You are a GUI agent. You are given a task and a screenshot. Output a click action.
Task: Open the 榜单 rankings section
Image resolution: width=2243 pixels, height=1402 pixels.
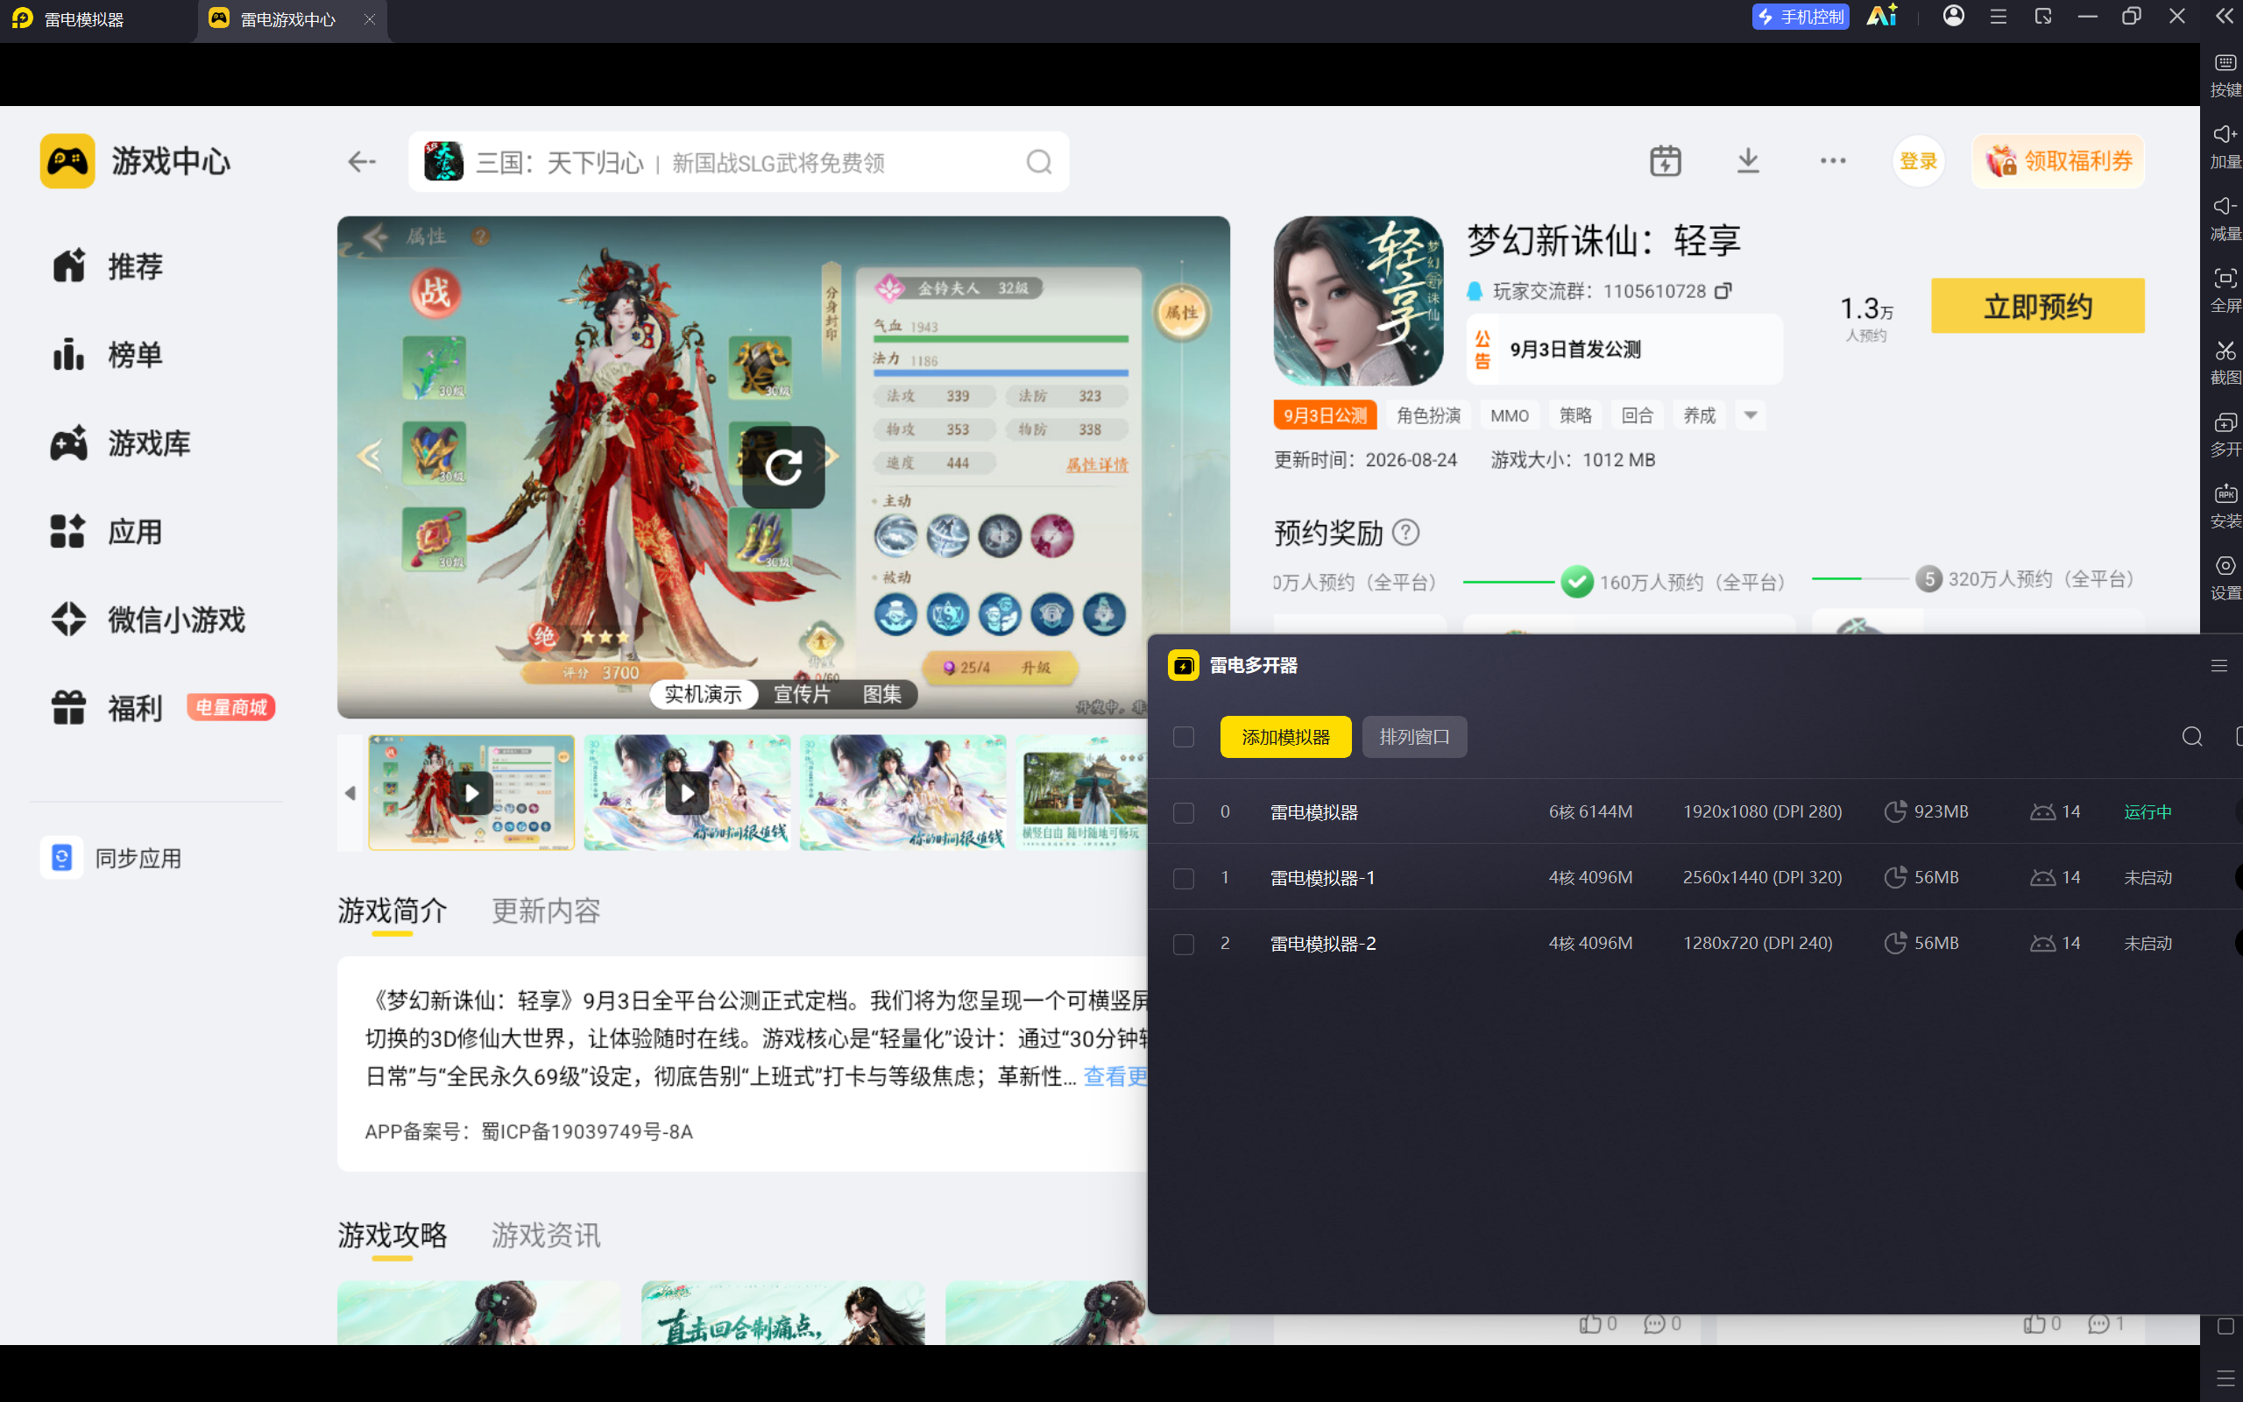108,354
